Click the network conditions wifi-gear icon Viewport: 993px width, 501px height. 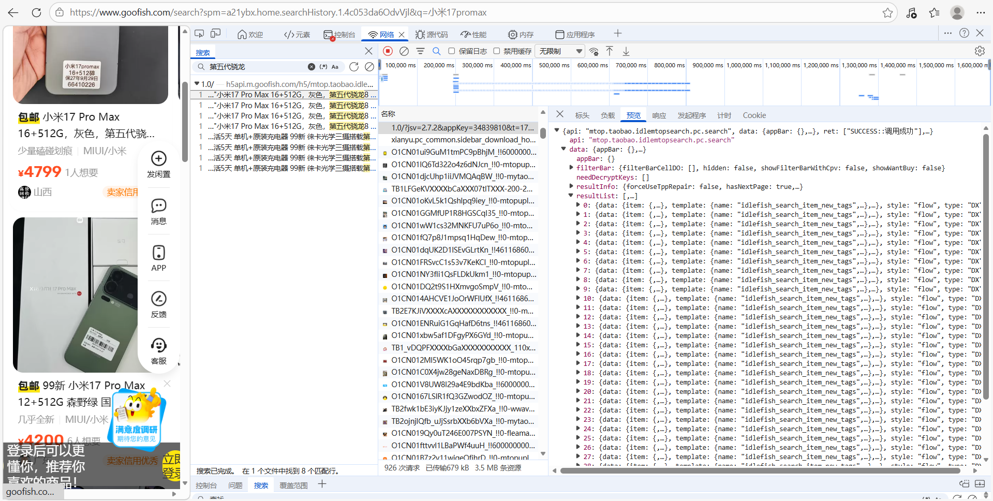pos(594,51)
